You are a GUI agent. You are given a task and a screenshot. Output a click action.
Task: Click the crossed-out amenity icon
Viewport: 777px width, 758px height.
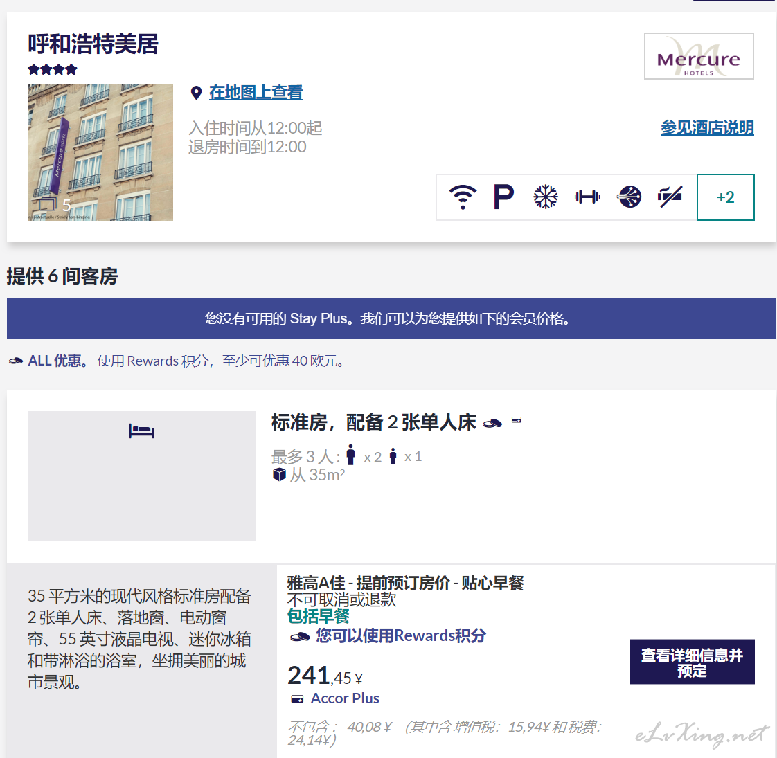pos(670,197)
